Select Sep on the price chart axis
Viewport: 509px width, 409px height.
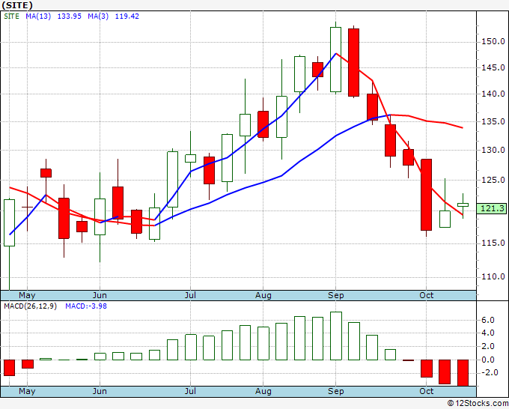tap(335, 296)
